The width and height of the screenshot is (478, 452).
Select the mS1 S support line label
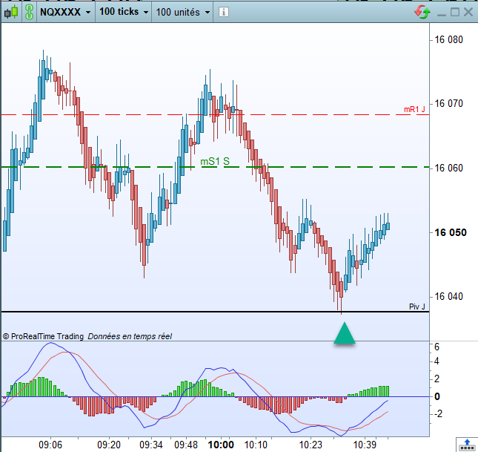tap(215, 161)
